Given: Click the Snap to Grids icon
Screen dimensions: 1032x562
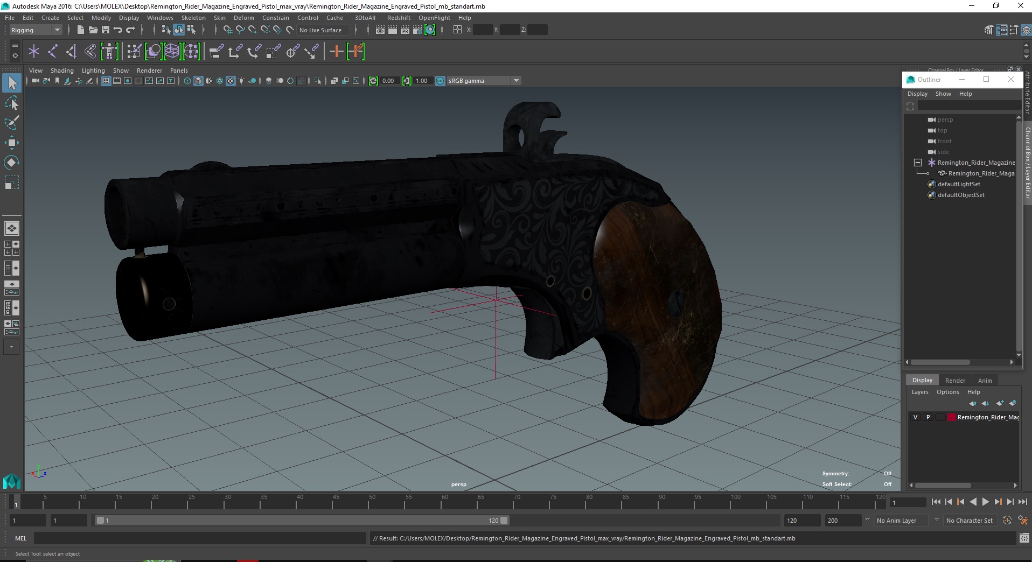Looking at the screenshot, I should [228, 30].
